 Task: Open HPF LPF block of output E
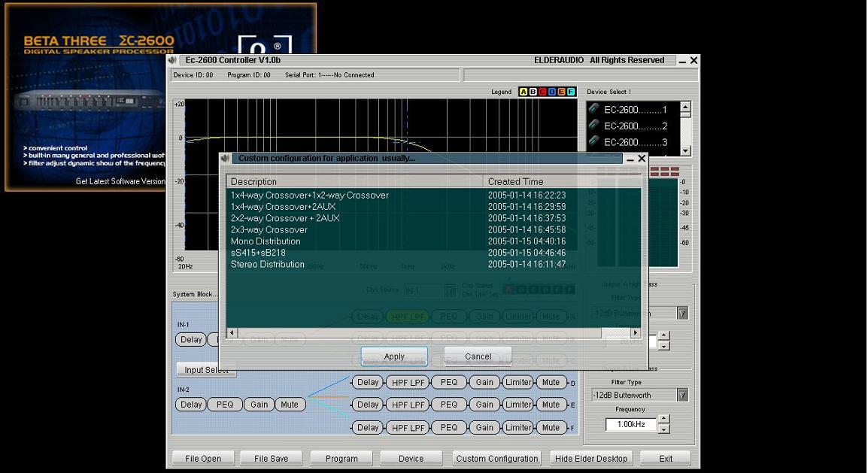click(x=408, y=405)
